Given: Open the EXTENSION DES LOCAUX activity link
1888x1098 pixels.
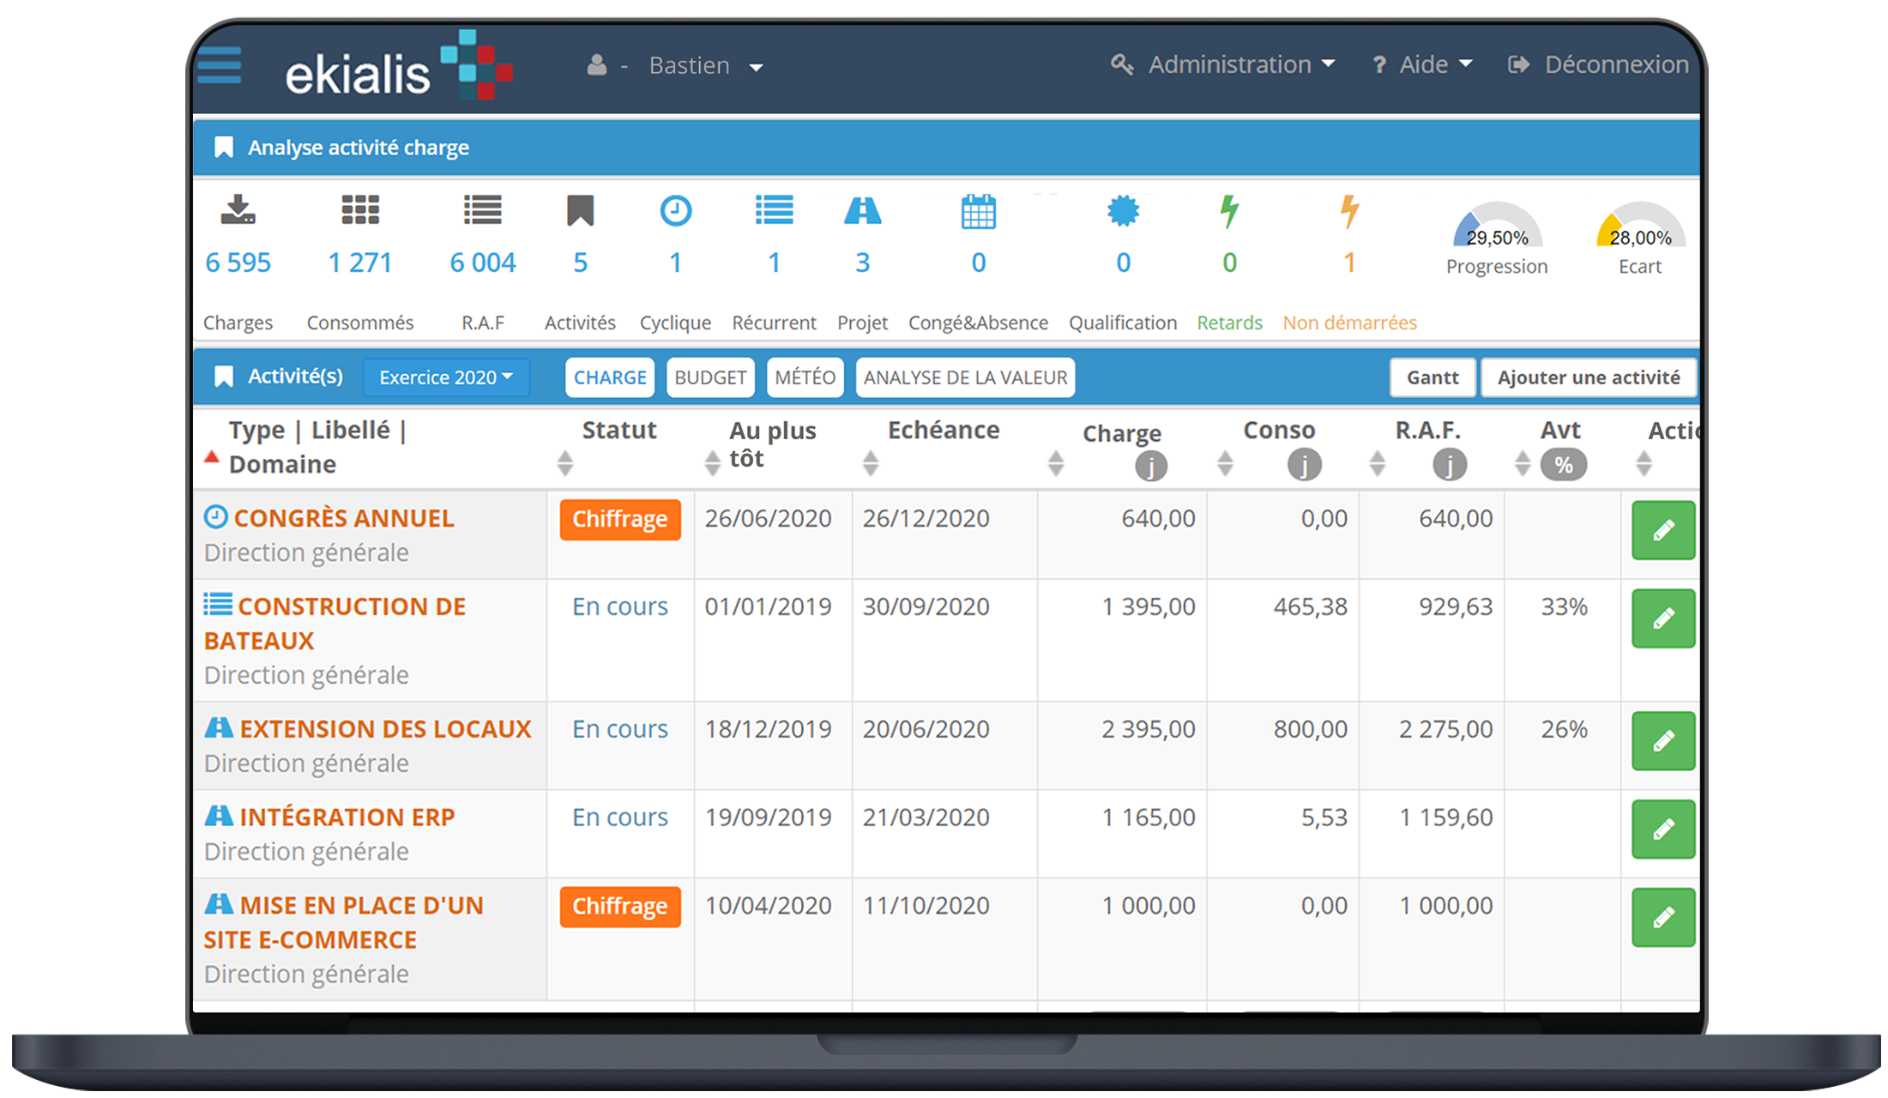Looking at the screenshot, I should point(385,729).
